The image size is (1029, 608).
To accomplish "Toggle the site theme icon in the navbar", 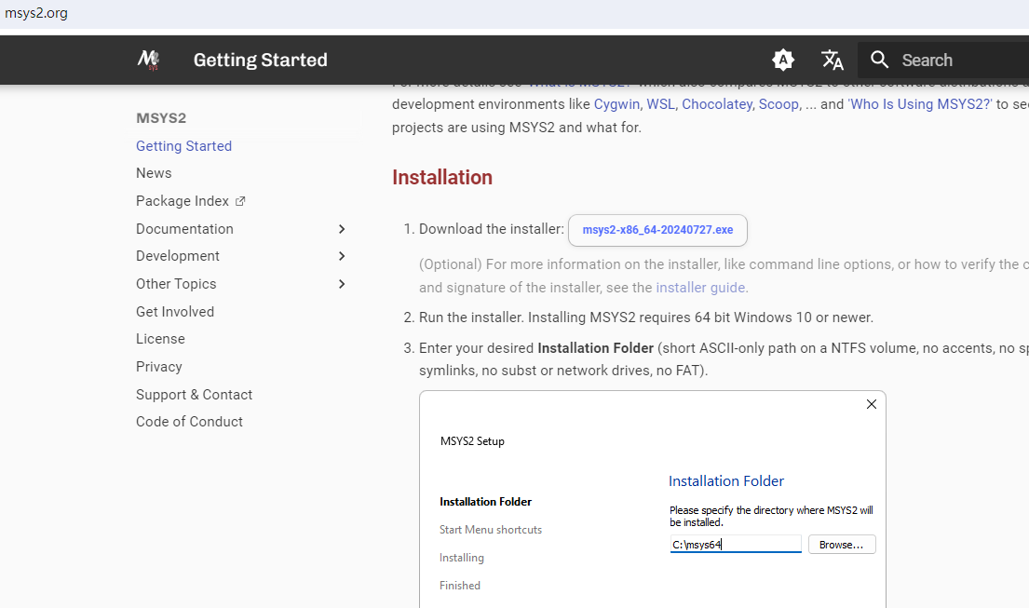I will coord(783,60).
